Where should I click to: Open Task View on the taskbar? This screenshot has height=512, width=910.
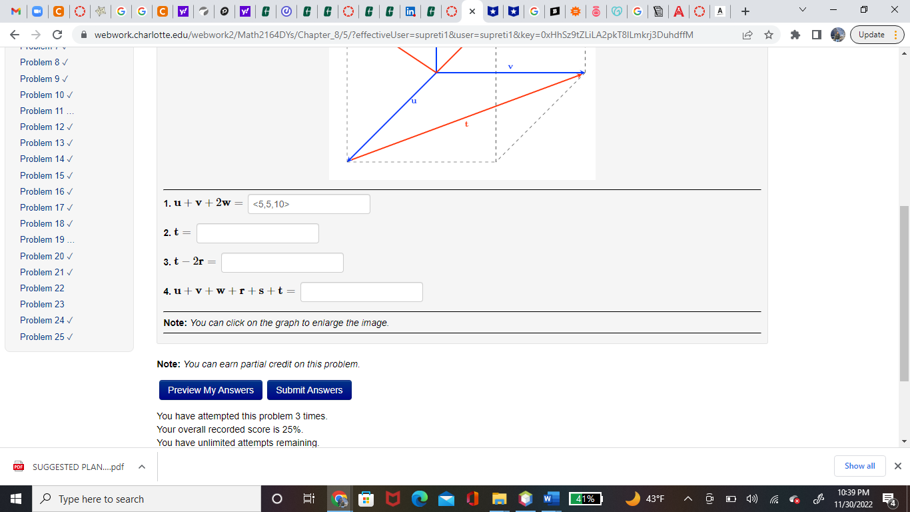pos(308,499)
